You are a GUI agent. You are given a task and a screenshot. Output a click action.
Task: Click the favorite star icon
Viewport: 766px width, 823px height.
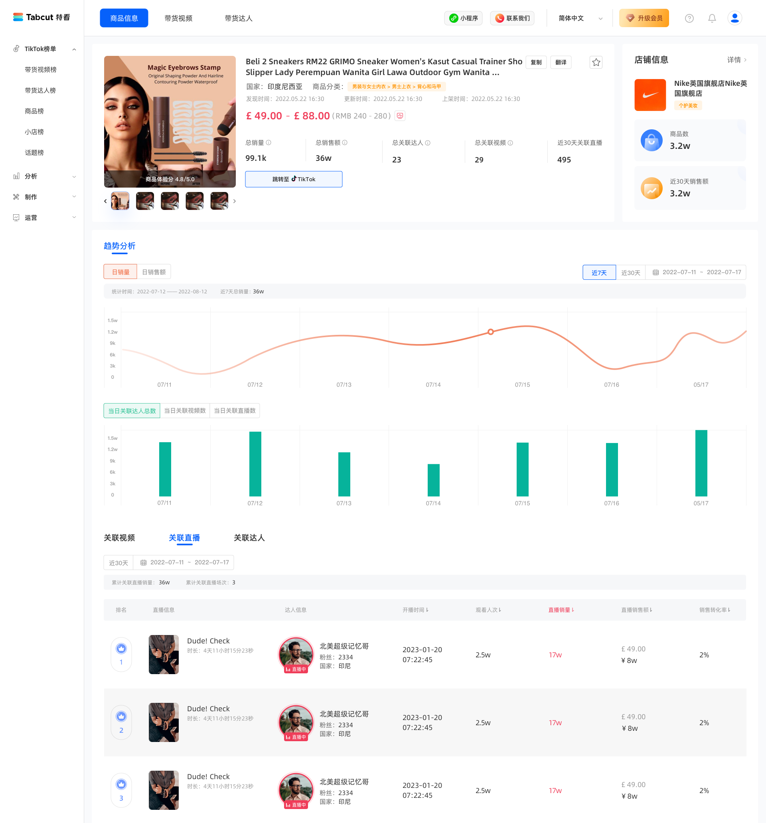[x=596, y=63]
